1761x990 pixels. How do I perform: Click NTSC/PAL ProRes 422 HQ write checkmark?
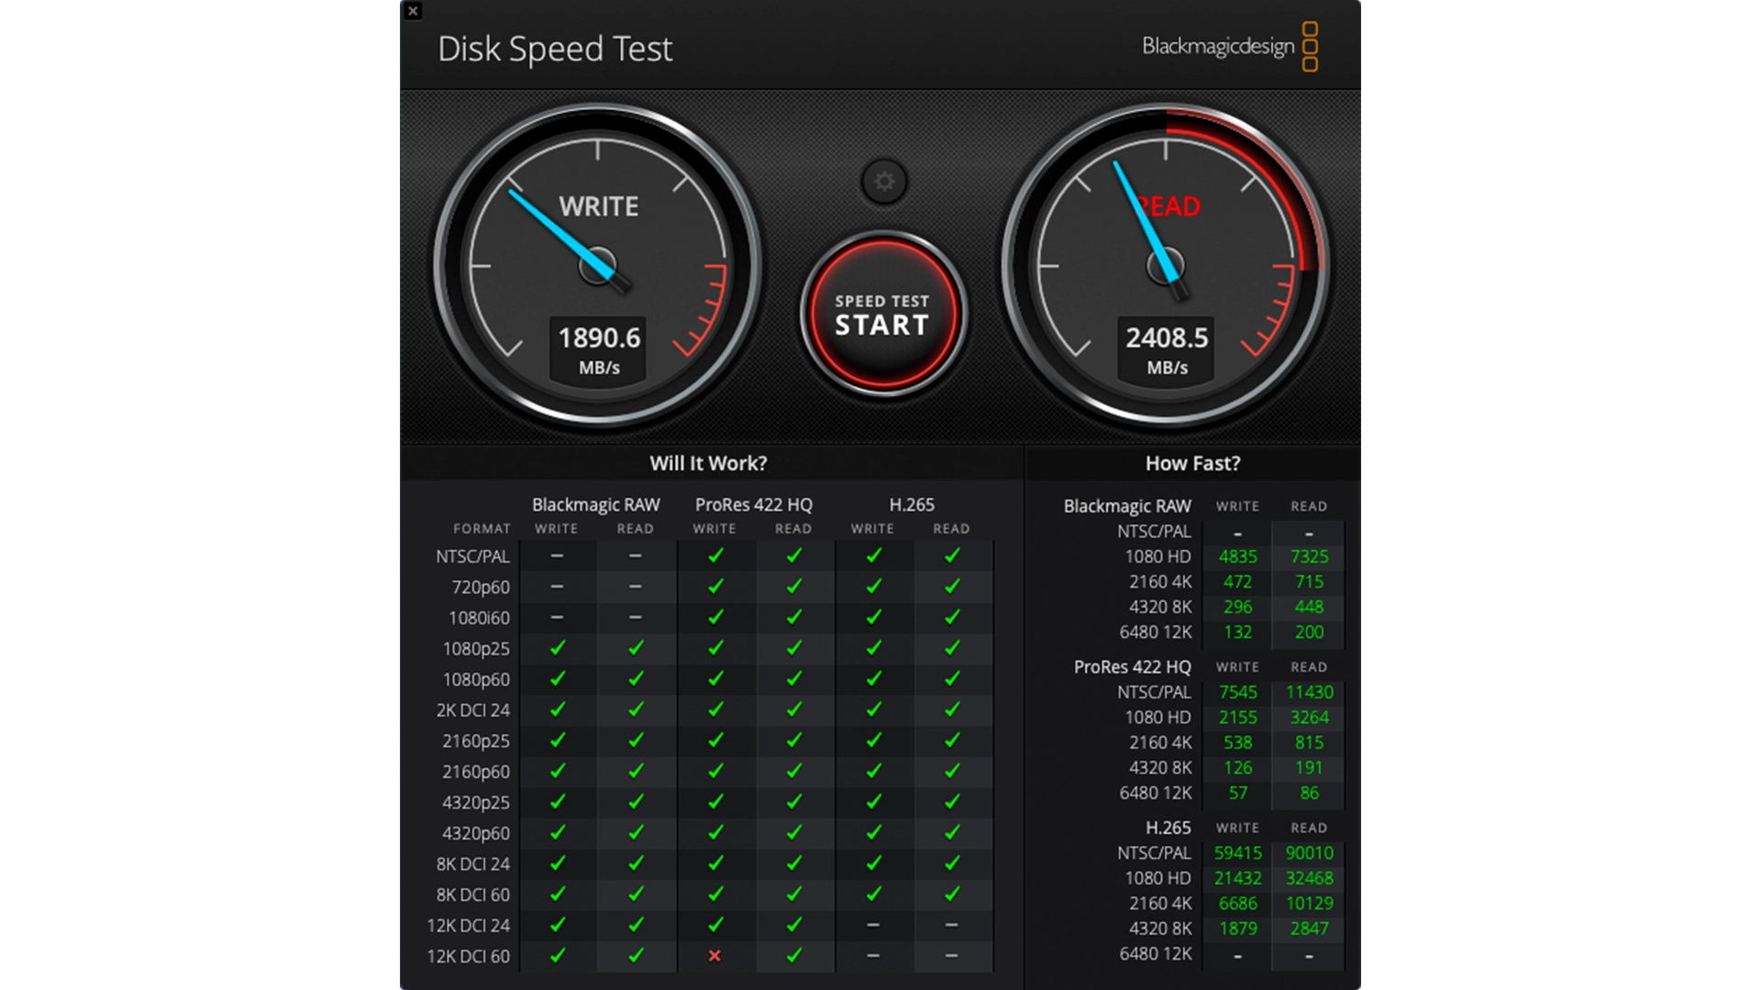pos(715,555)
